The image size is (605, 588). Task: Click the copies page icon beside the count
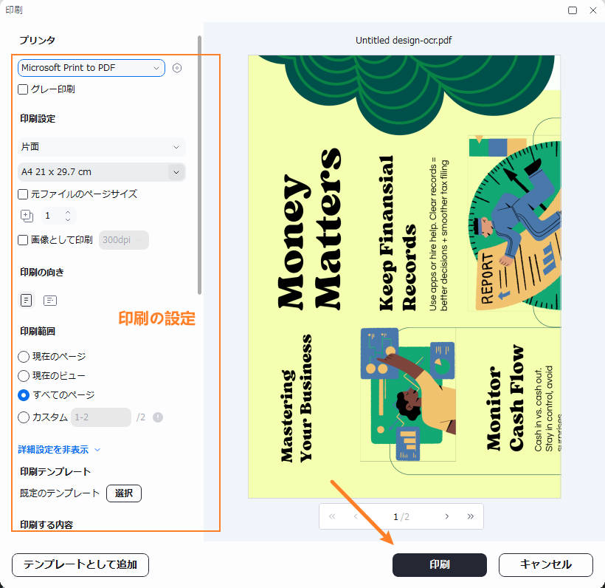[x=27, y=216]
